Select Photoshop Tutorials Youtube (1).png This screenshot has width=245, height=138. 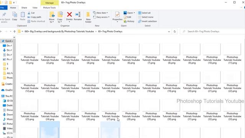coord(29,54)
